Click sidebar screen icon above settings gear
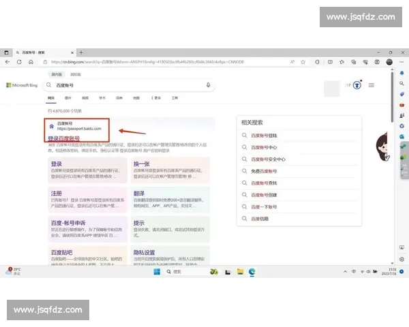409x327 pixels. pos(402,247)
